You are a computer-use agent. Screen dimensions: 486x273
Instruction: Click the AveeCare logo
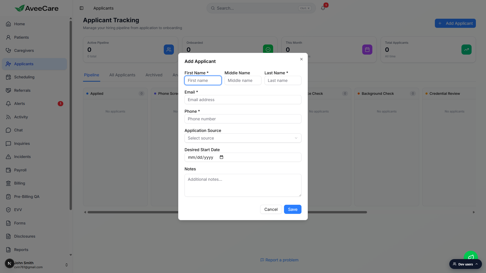click(36, 8)
